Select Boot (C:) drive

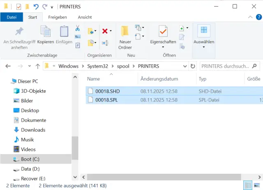(x=36, y=159)
